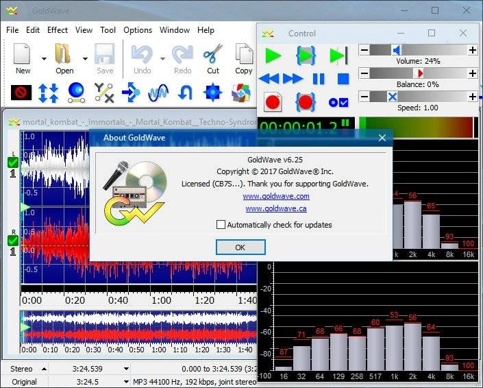483x388 pixels.
Task: Decrease speed with minus button
Action: (x=364, y=97)
